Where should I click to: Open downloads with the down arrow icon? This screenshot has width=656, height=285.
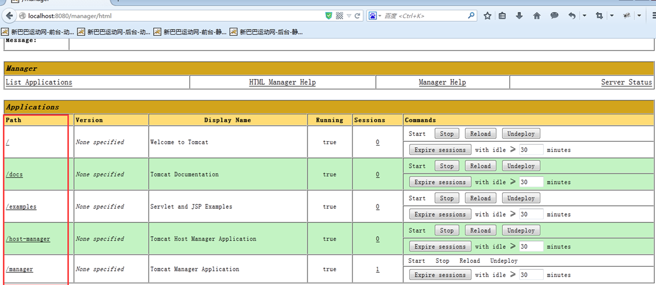[x=519, y=16]
